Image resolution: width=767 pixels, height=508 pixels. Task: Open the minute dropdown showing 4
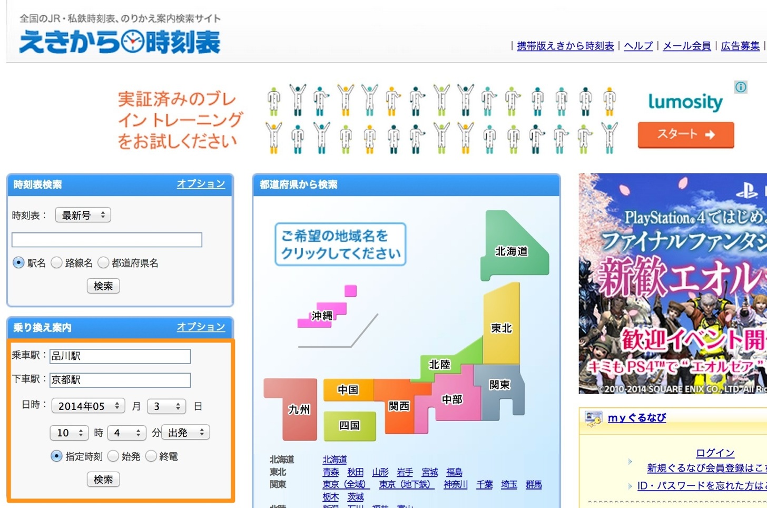pyautogui.click(x=126, y=432)
